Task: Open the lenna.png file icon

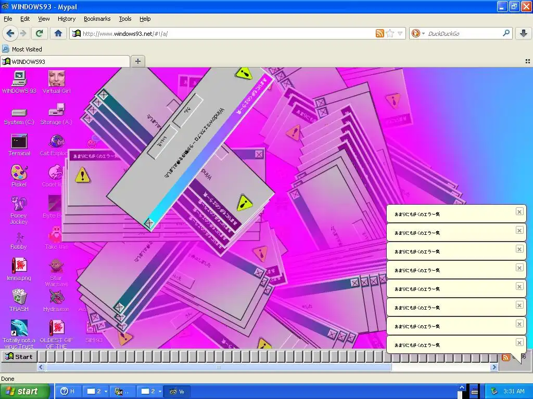Action: [x=19, y=270]
